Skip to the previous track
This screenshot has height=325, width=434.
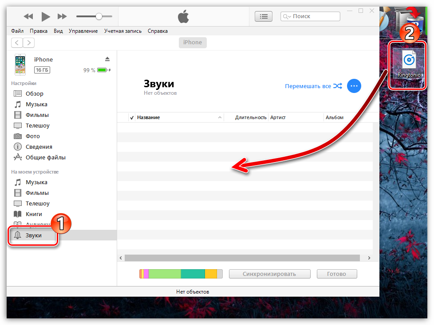click(28, 17)
